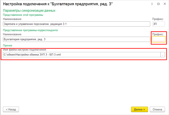Maximize the connection setup window

[x=159, y=4]
